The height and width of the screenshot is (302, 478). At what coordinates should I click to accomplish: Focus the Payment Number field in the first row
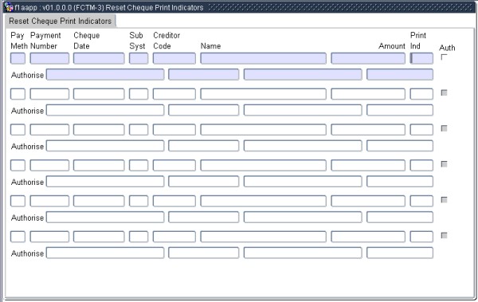pyautogui.click(x=49, y=58)
